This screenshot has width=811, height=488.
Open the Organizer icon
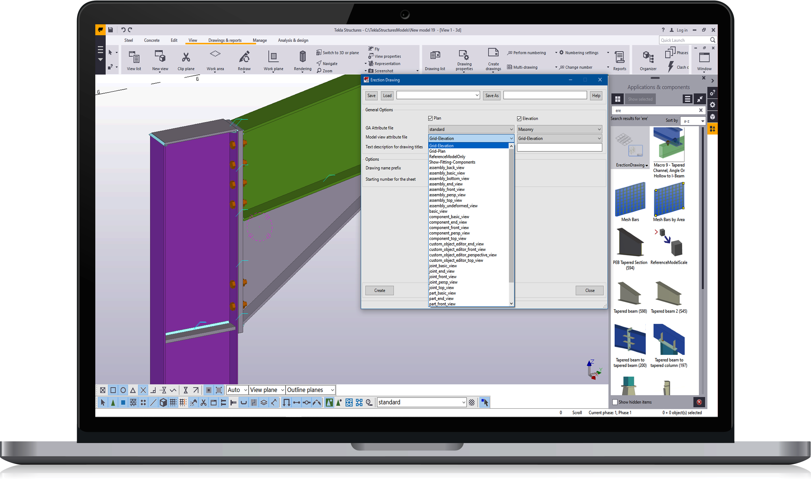(648, 57)
